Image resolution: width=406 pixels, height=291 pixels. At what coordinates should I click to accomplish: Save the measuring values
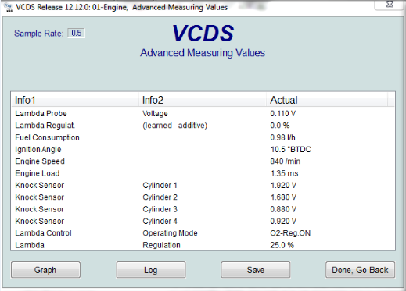(256, 270)
